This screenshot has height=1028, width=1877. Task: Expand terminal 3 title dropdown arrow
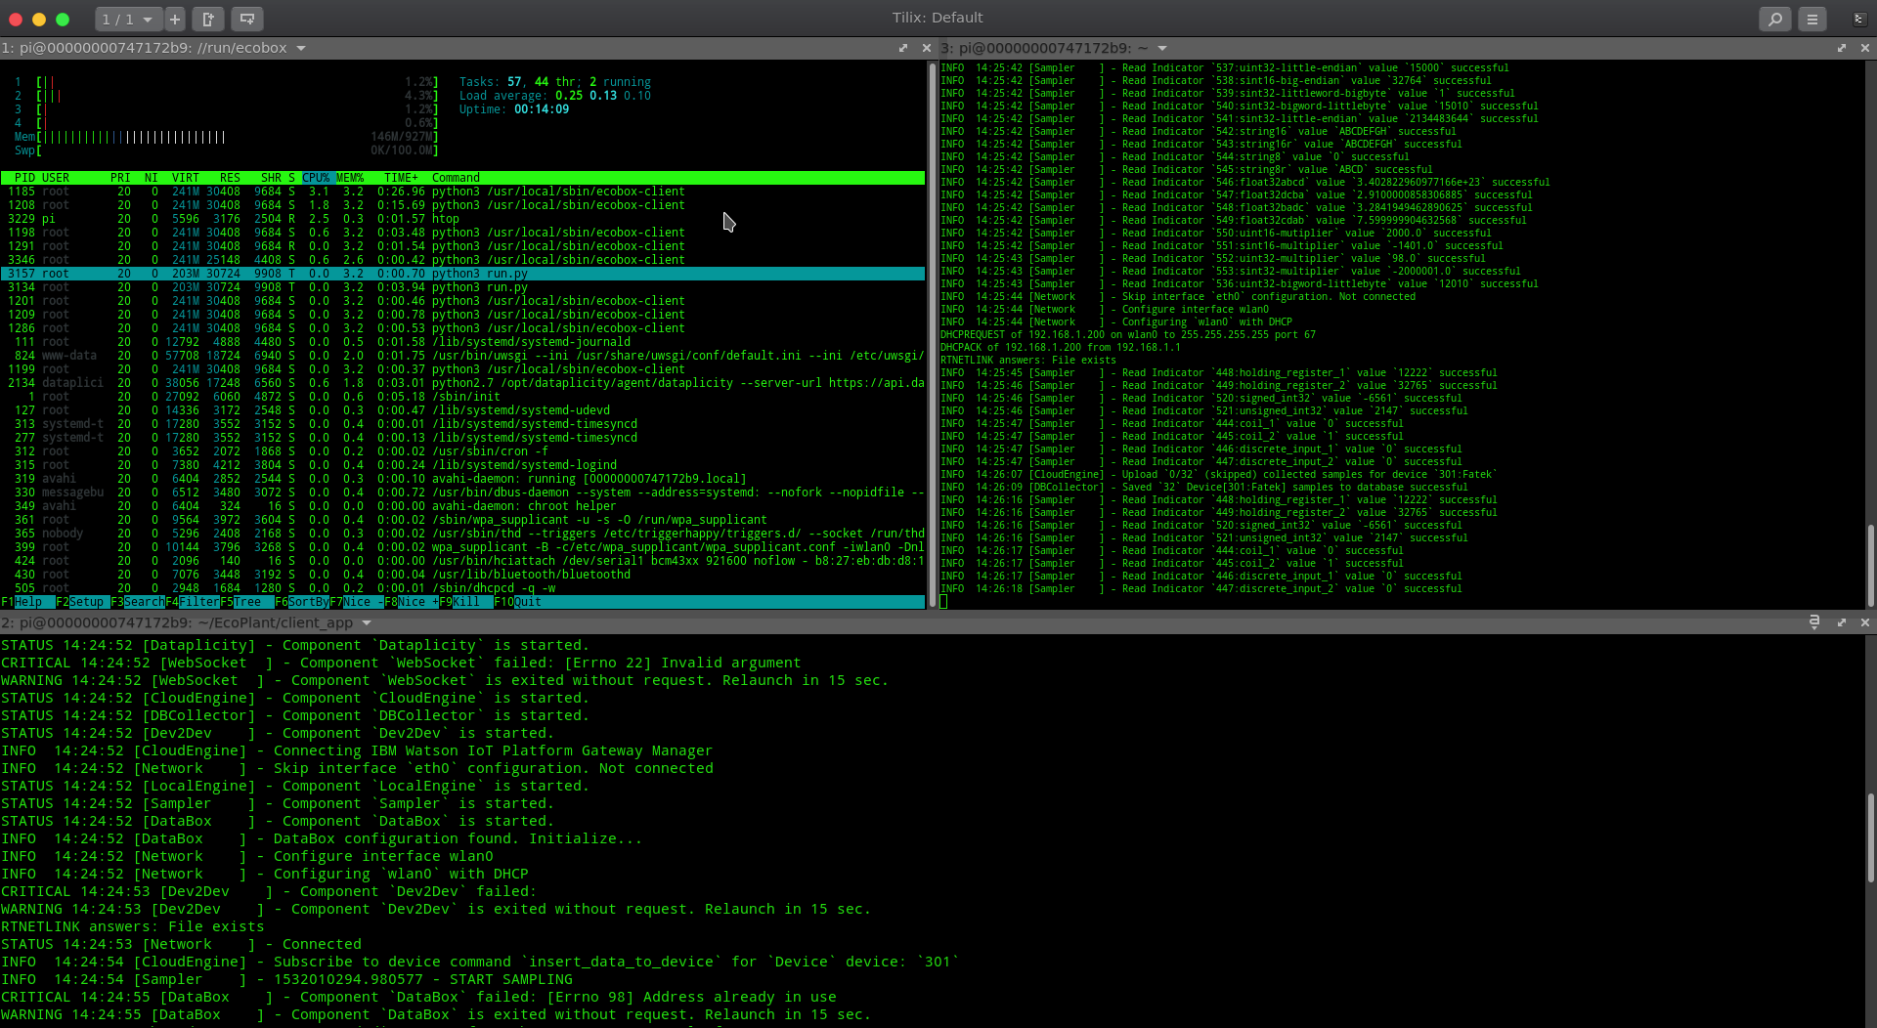(1162, 48)
